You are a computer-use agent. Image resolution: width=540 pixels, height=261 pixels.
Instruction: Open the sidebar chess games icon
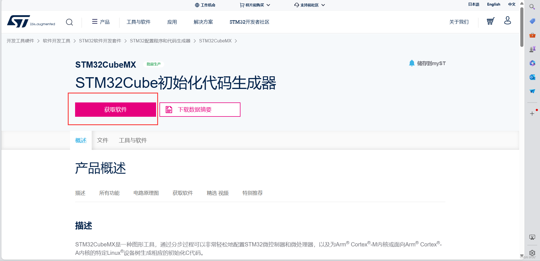coord(532,49)
